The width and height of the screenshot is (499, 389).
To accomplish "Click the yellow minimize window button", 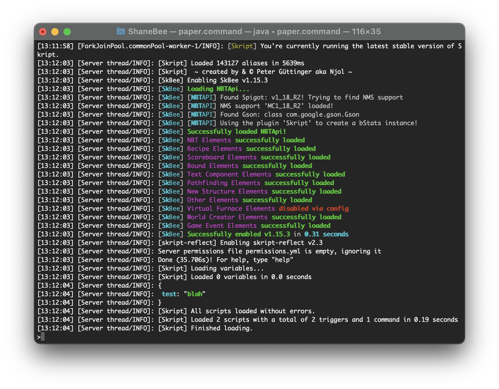I will (x=55, y=32).
